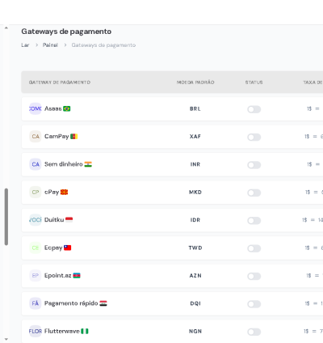
Task: Select the cPay gateway name
Action: pyautogui.click(x=52, y=192)
